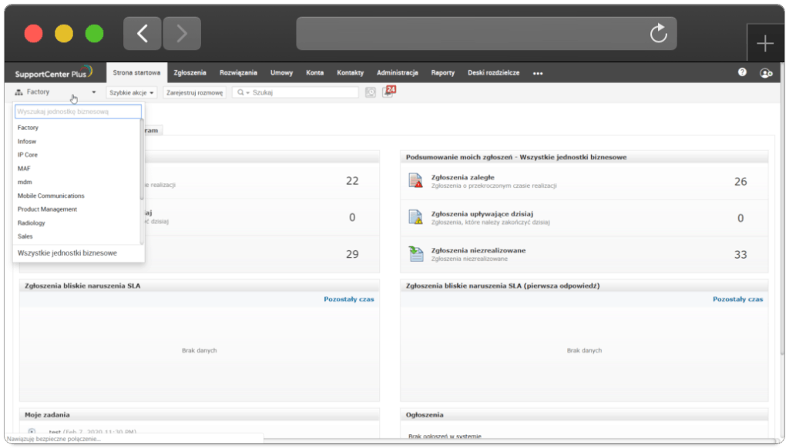The width and height of the screenshot is (789, 448).
Task: Open the search scope magnifier dropdown
Action: point(243,92)
